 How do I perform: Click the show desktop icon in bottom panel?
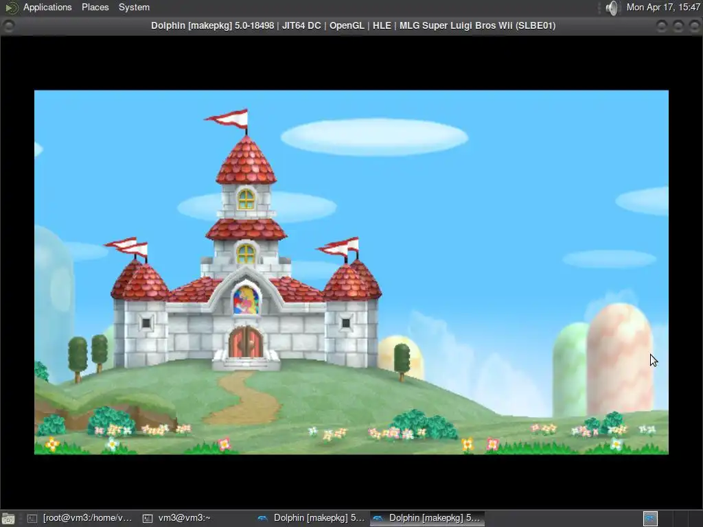(8, 519)
